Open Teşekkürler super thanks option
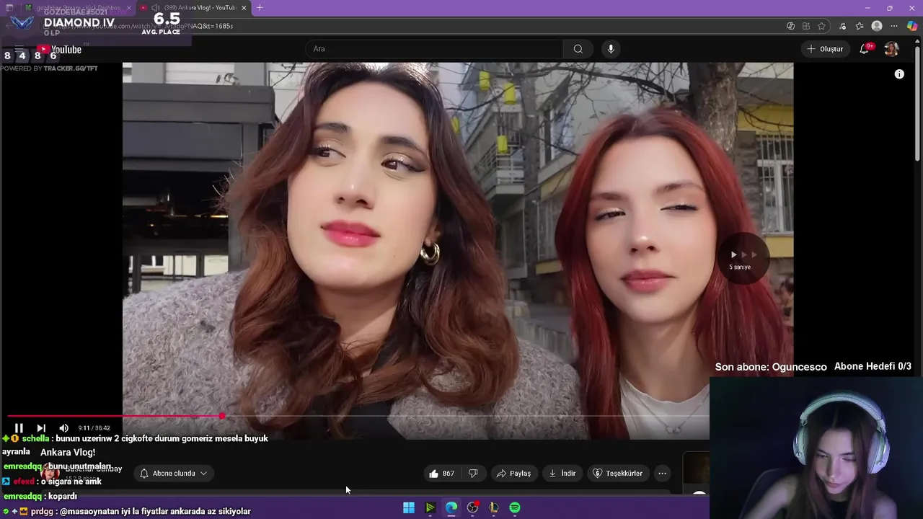 (x=618, y=474)
